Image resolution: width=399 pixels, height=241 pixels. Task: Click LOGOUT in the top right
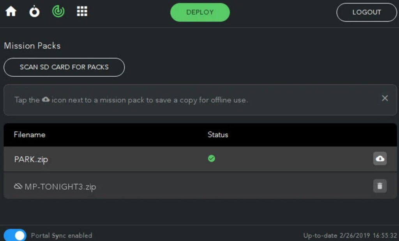[366, 12]
